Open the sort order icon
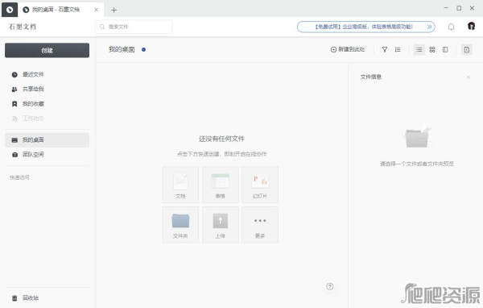Viewport: 483px width, 308px height. [398, 50]
